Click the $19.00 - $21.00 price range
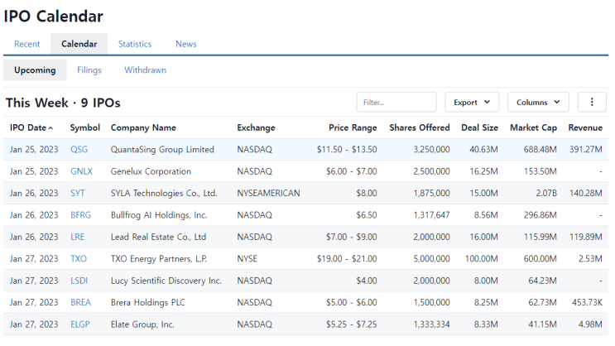 pyautogui.click(x=347, y=258)
